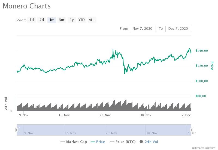
Task: Toggle the Market Cap series legend
Action: [x=77, y=142]
